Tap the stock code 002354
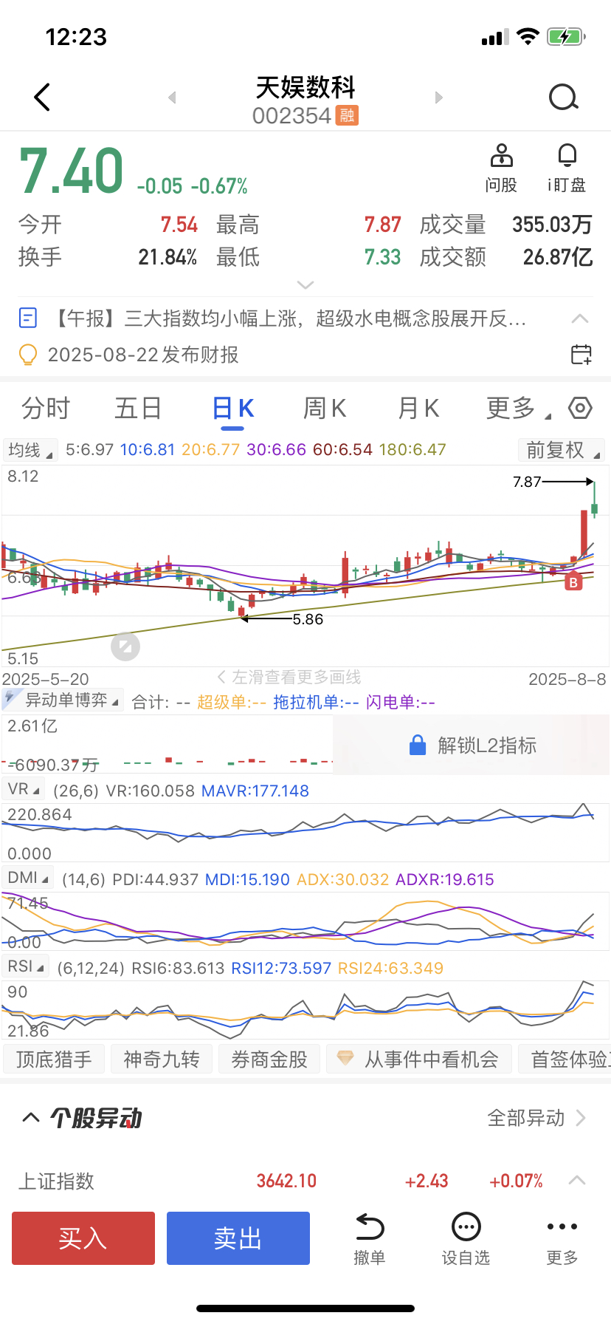The height and width of the screenshot is (1324, 611). point(291,116)
